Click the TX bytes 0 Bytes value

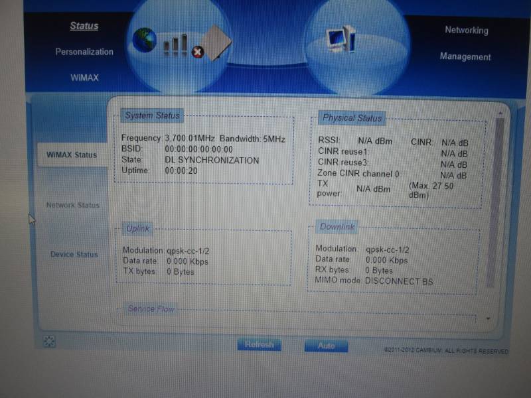[x=180, y=272]
